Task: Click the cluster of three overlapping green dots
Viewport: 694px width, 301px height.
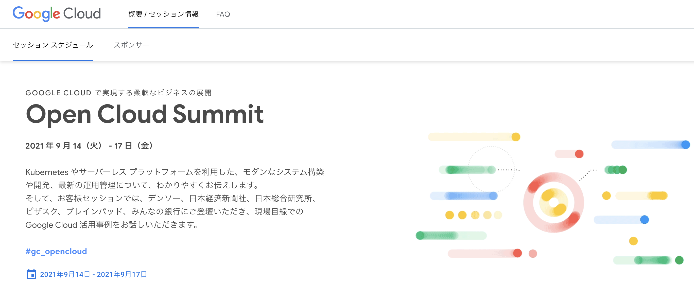Action: (616, 170)
